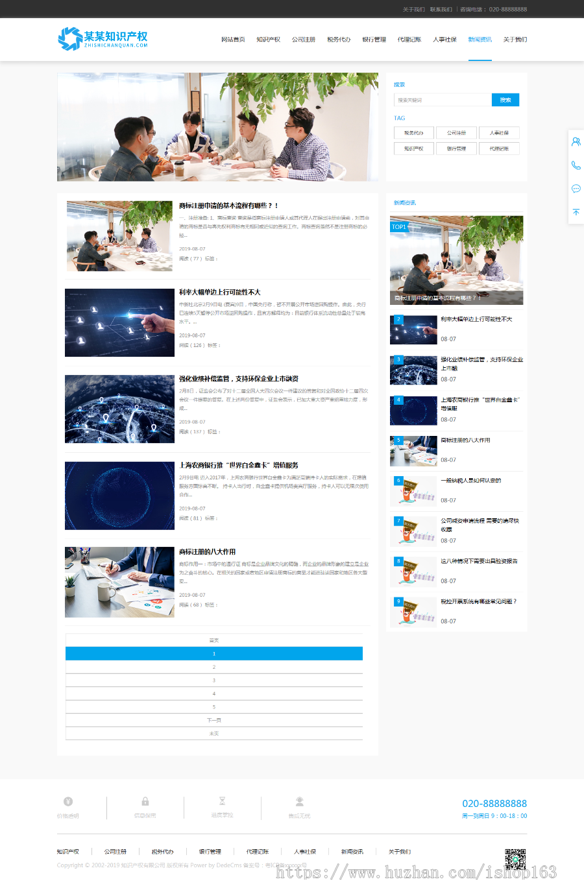This screenshot has width=584, height=890.
Task: Open sidebar item 8 这几种情况下需要出具验资报告
Action: [479, 561]
